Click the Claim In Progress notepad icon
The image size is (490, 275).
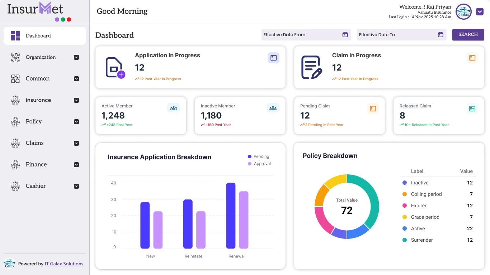(311, 67)
